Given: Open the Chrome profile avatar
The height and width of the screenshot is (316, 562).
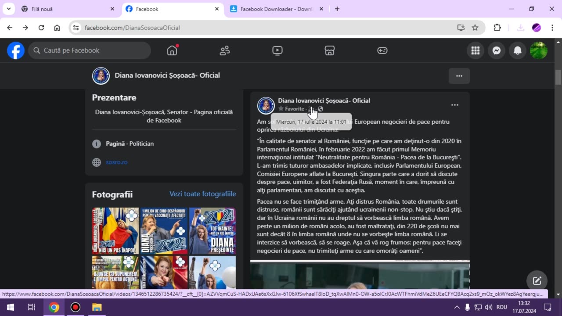Looking at the screenshot, I should point(537,28).
